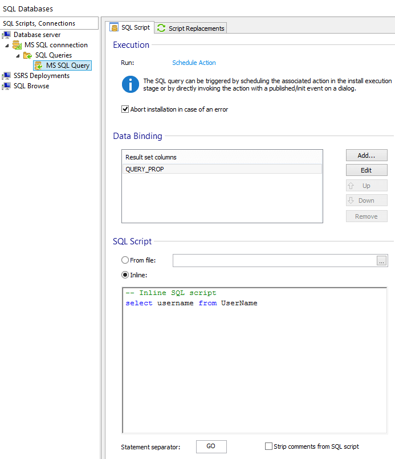
Task: Click the From file path field
Action: click(x=275, y=260)
